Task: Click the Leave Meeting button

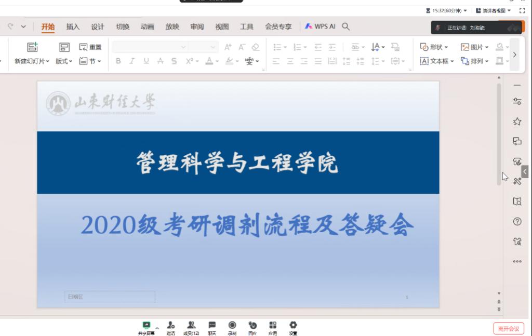Action: [508, 328]
